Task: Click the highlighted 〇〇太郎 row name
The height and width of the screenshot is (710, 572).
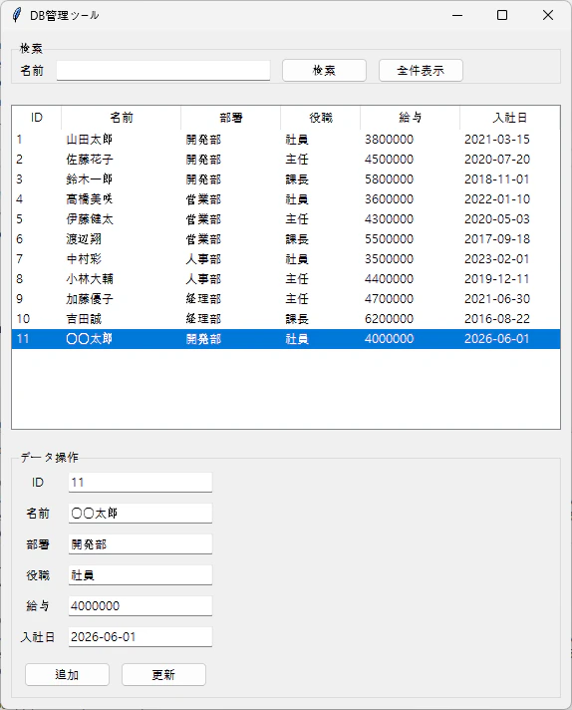Action: 89,339
